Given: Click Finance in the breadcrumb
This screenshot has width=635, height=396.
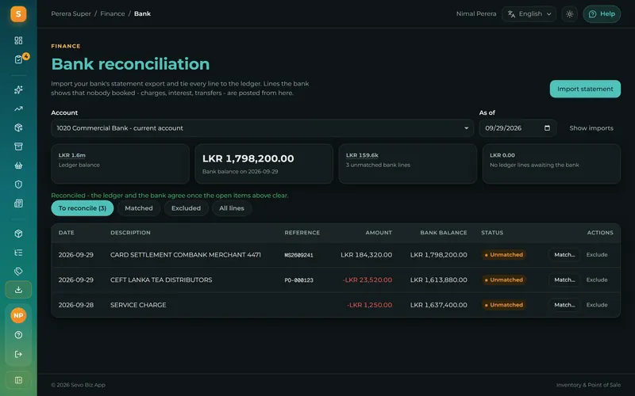Looking at the screenshot, I should point(113,13).
